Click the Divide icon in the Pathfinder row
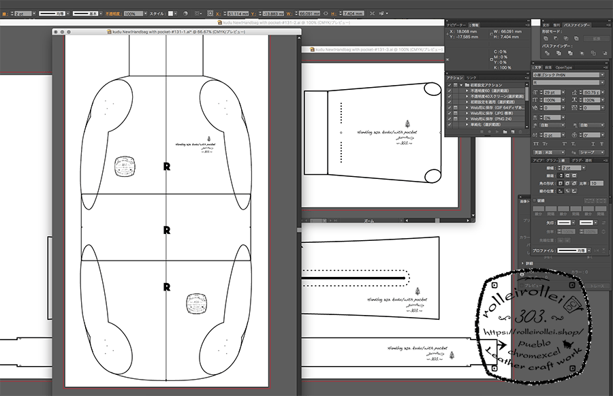 [546, 52]
